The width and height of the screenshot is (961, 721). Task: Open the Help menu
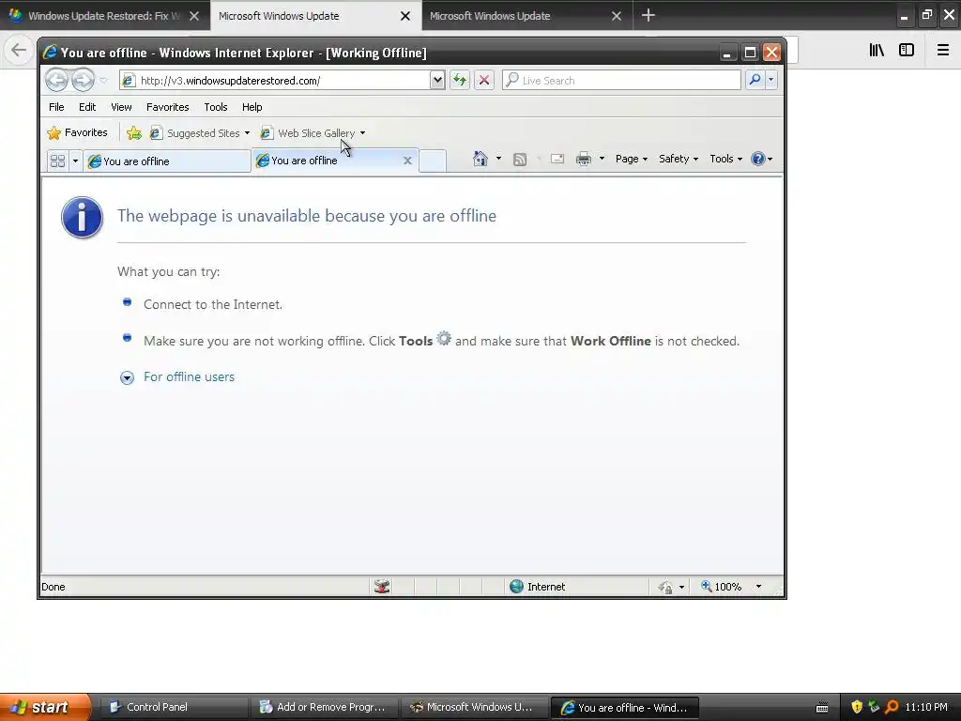click(x=252, y=107)
